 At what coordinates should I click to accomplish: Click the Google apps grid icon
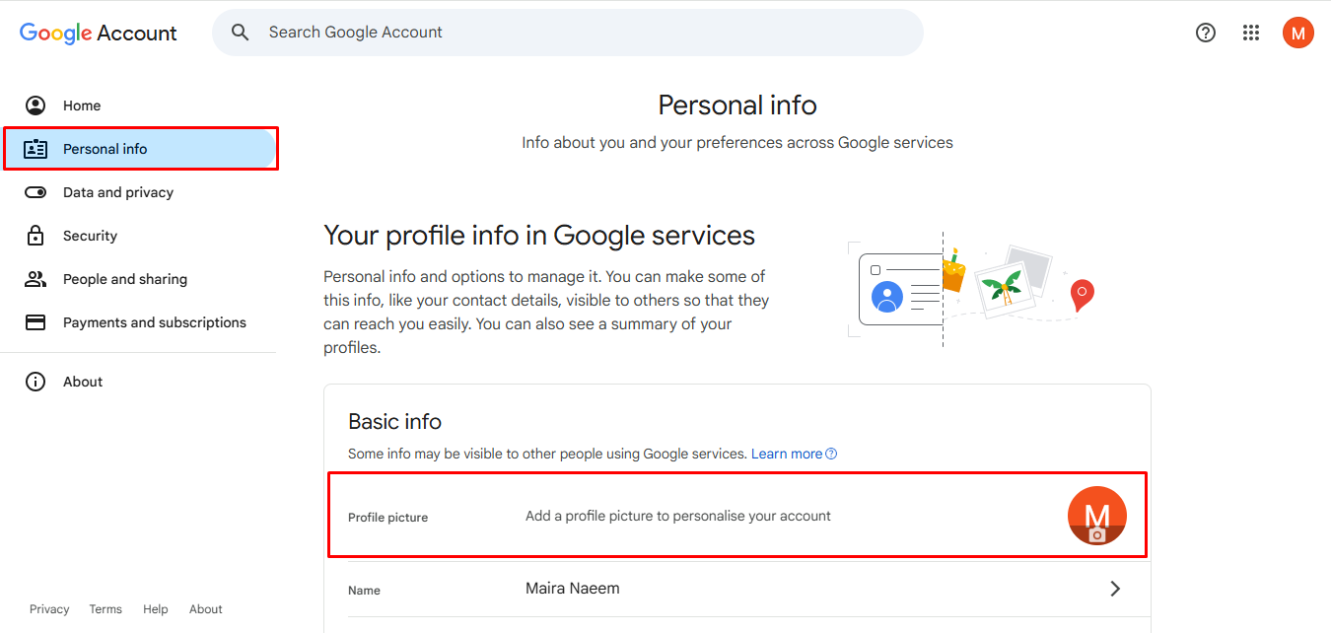pos(1251,32)
